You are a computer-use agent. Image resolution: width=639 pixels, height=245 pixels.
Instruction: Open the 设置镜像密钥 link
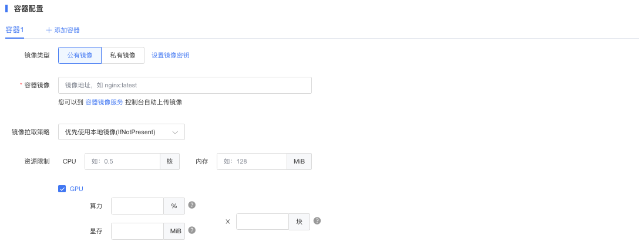tap(170, 55)
